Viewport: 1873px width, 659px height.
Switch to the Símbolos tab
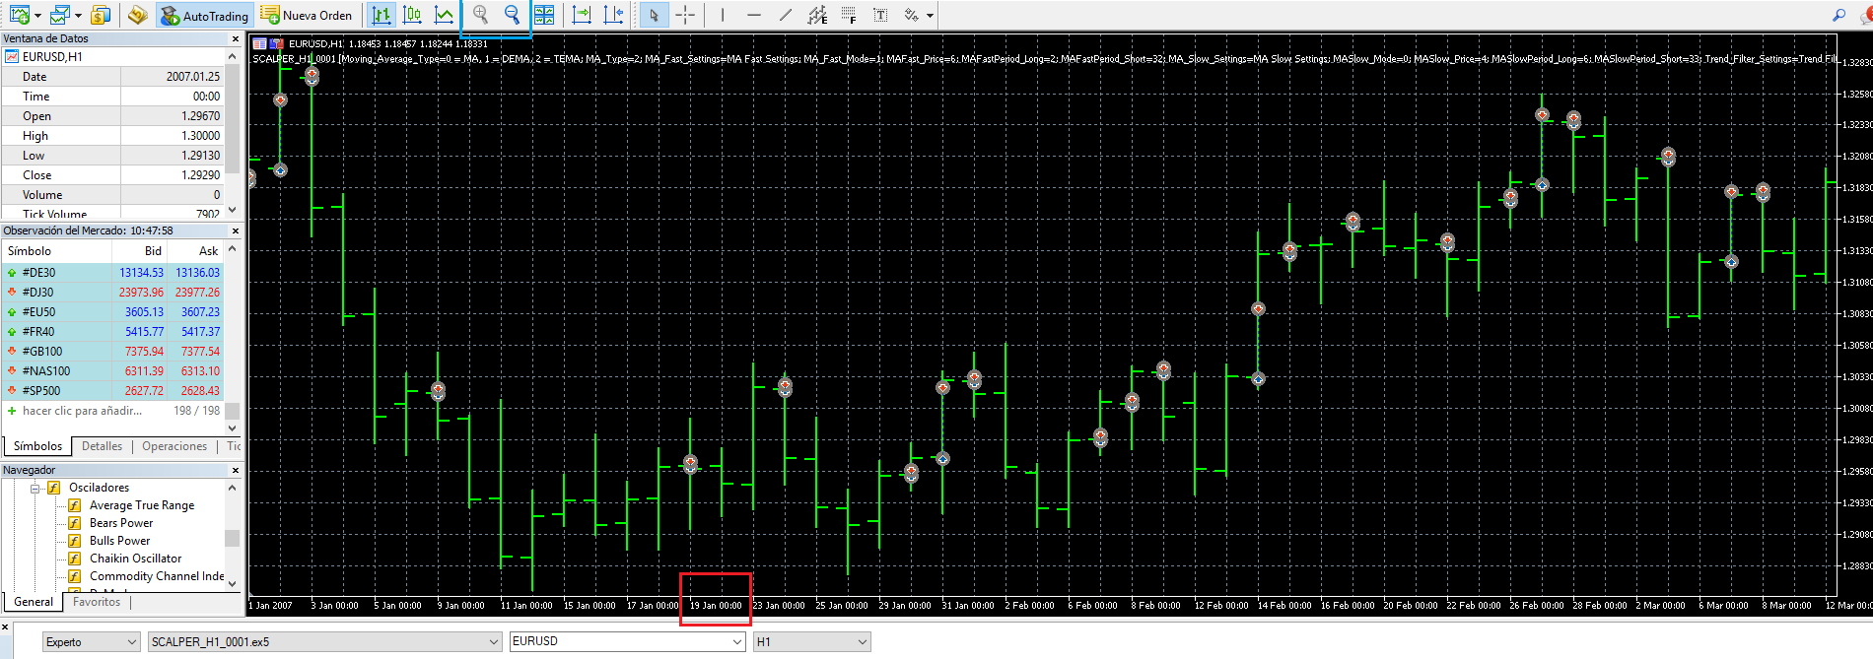[37, 446]
